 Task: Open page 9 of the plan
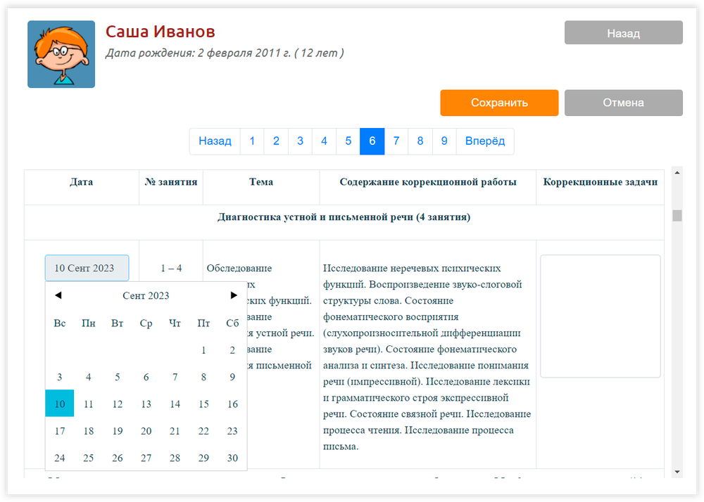(444, 141)
